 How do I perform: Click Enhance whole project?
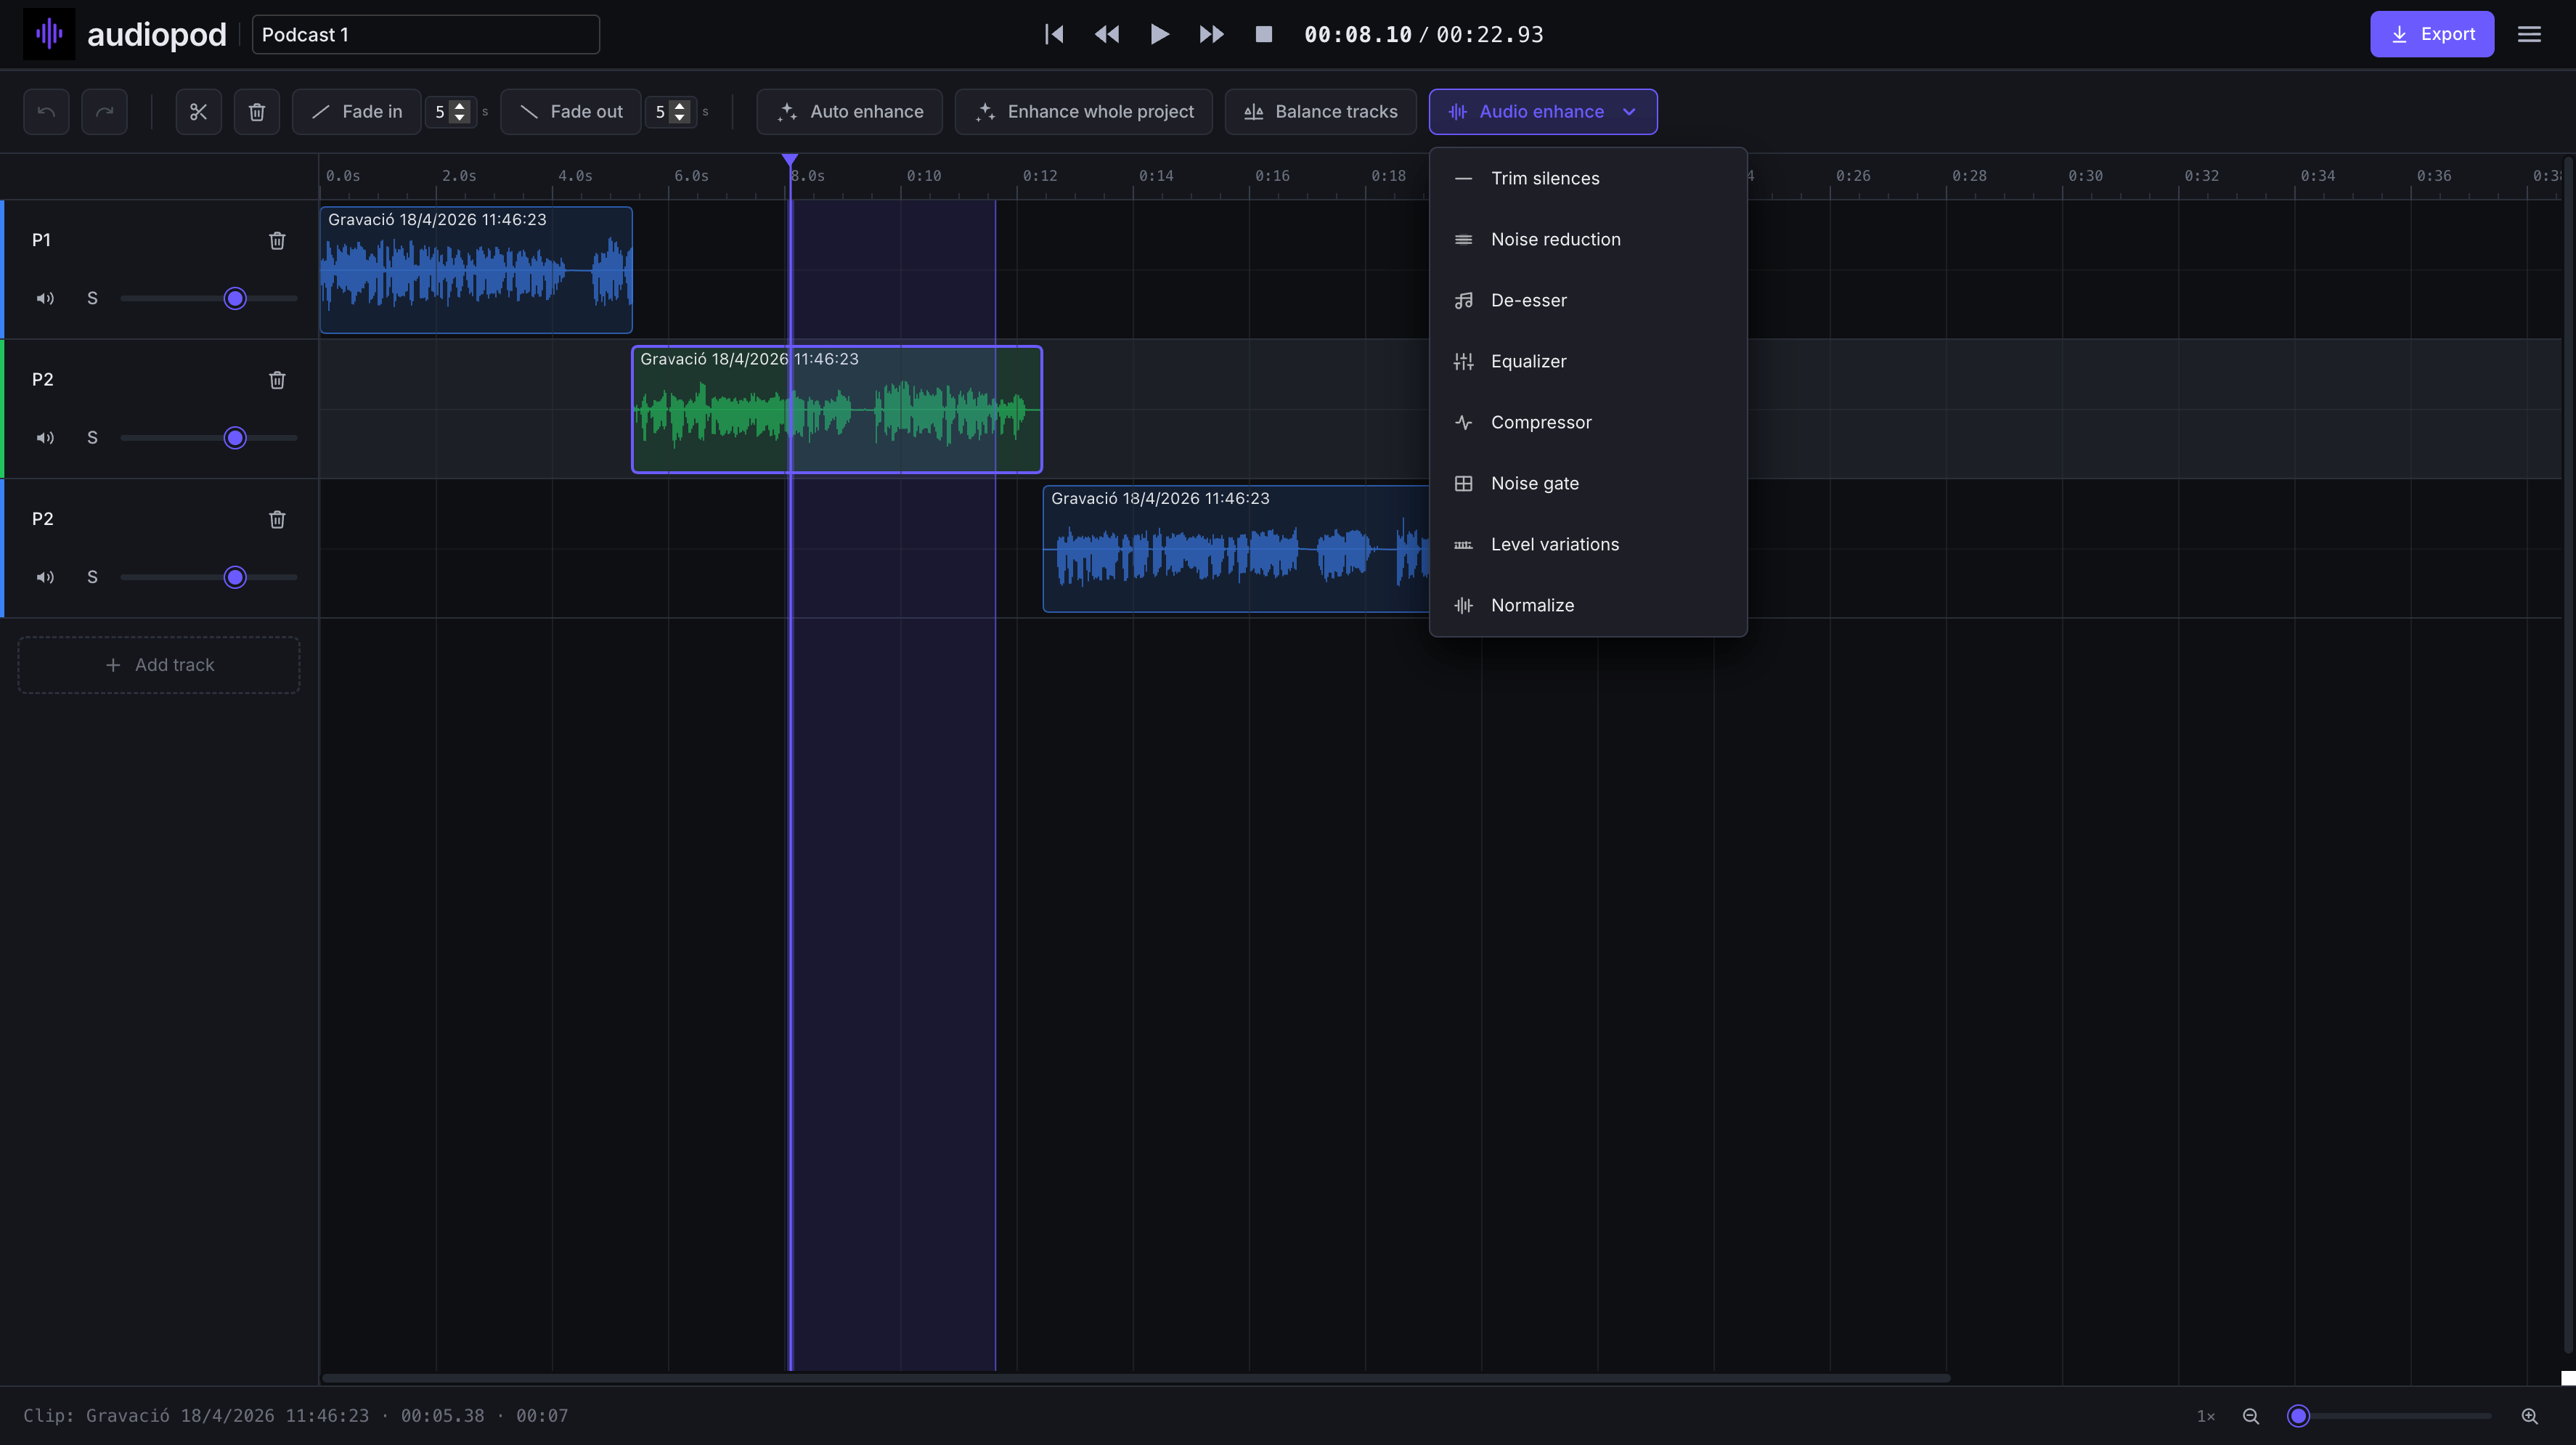pos(1083,111)
